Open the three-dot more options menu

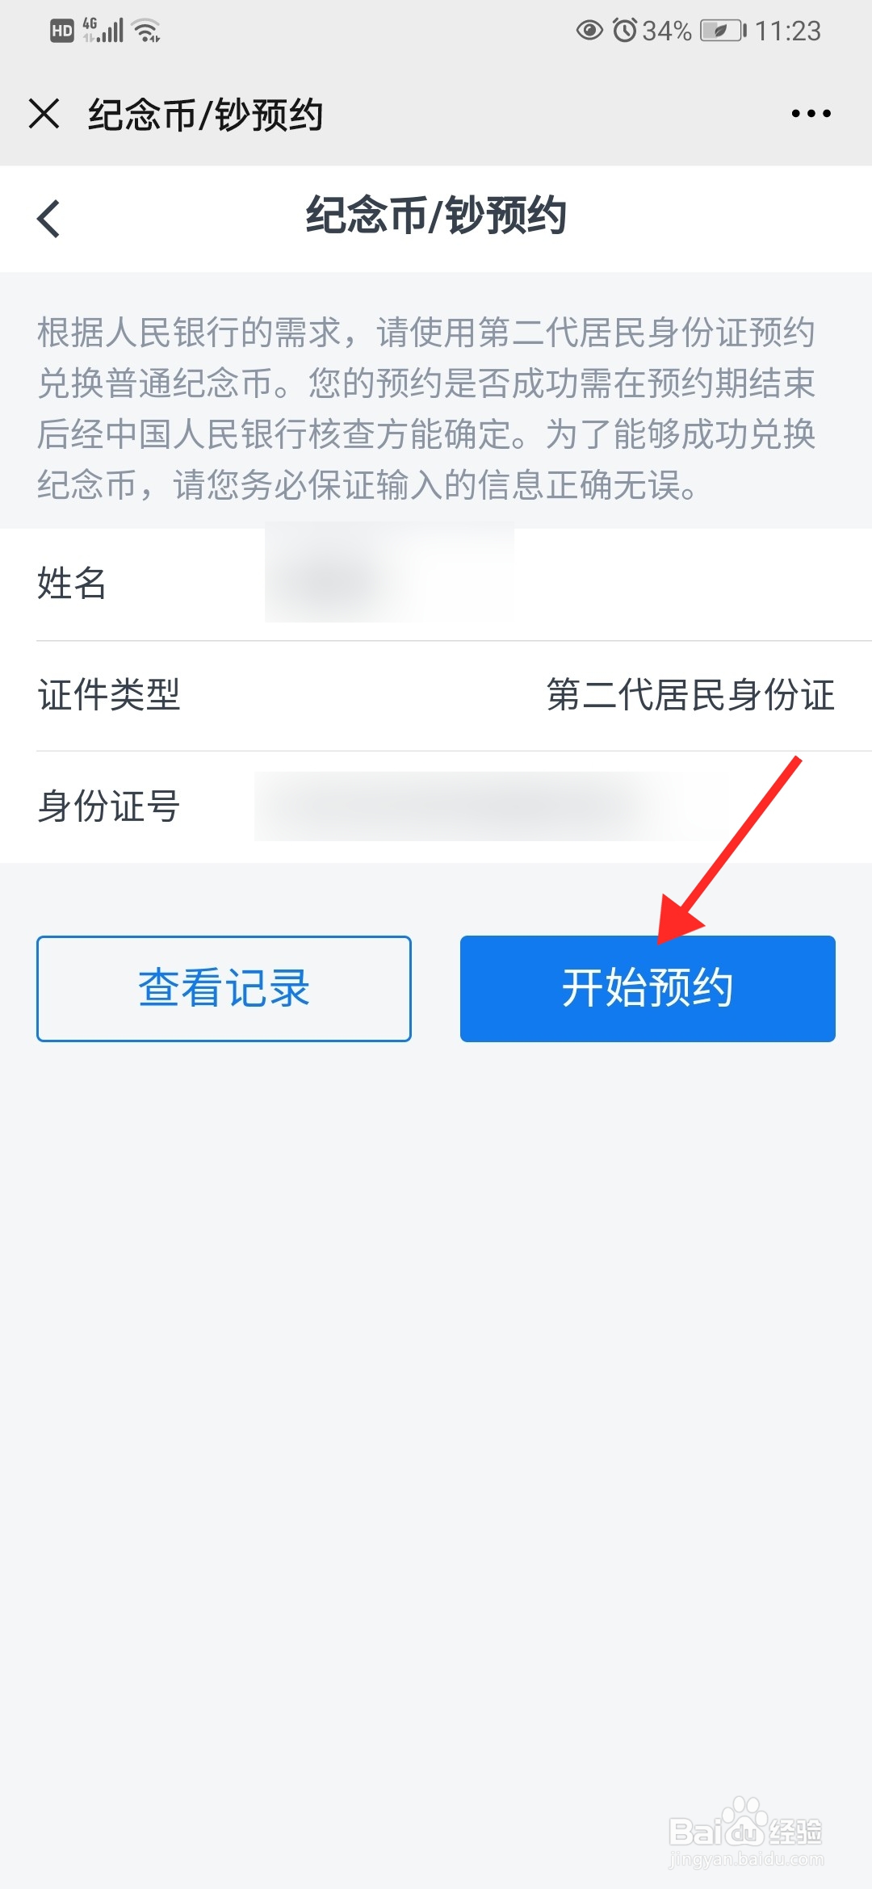(x=811, y=114)
